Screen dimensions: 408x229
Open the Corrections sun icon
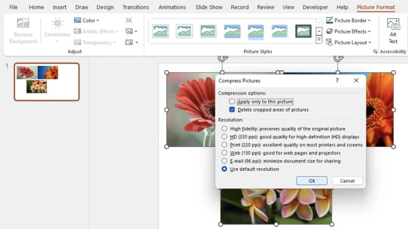57,23
